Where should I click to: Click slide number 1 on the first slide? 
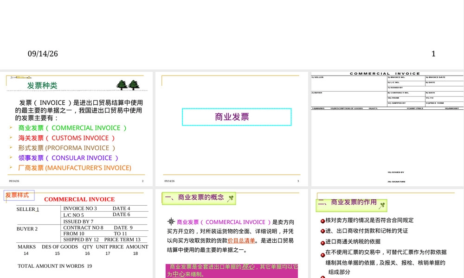pyautogui.click(x=433, y=54)
